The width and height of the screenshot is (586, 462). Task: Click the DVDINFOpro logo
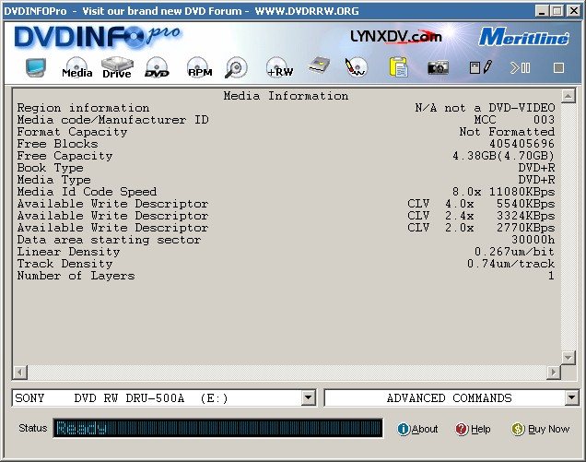[x=97, y=38]
